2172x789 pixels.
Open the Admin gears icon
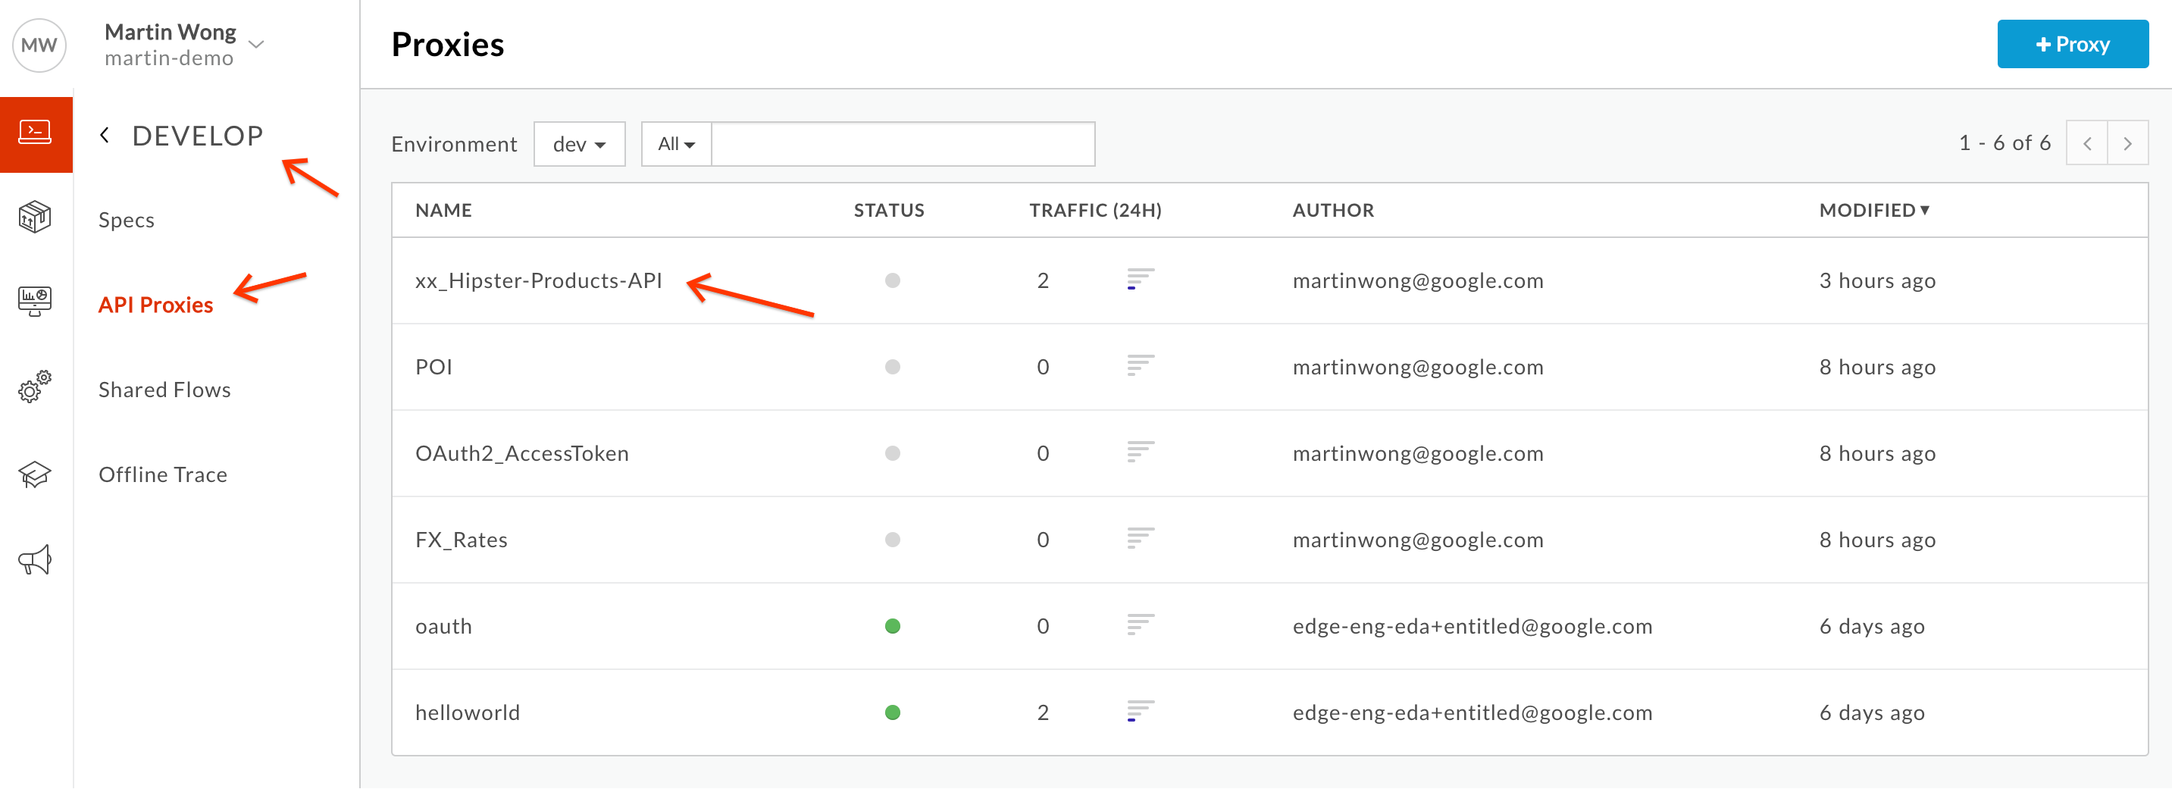(36, 387)
